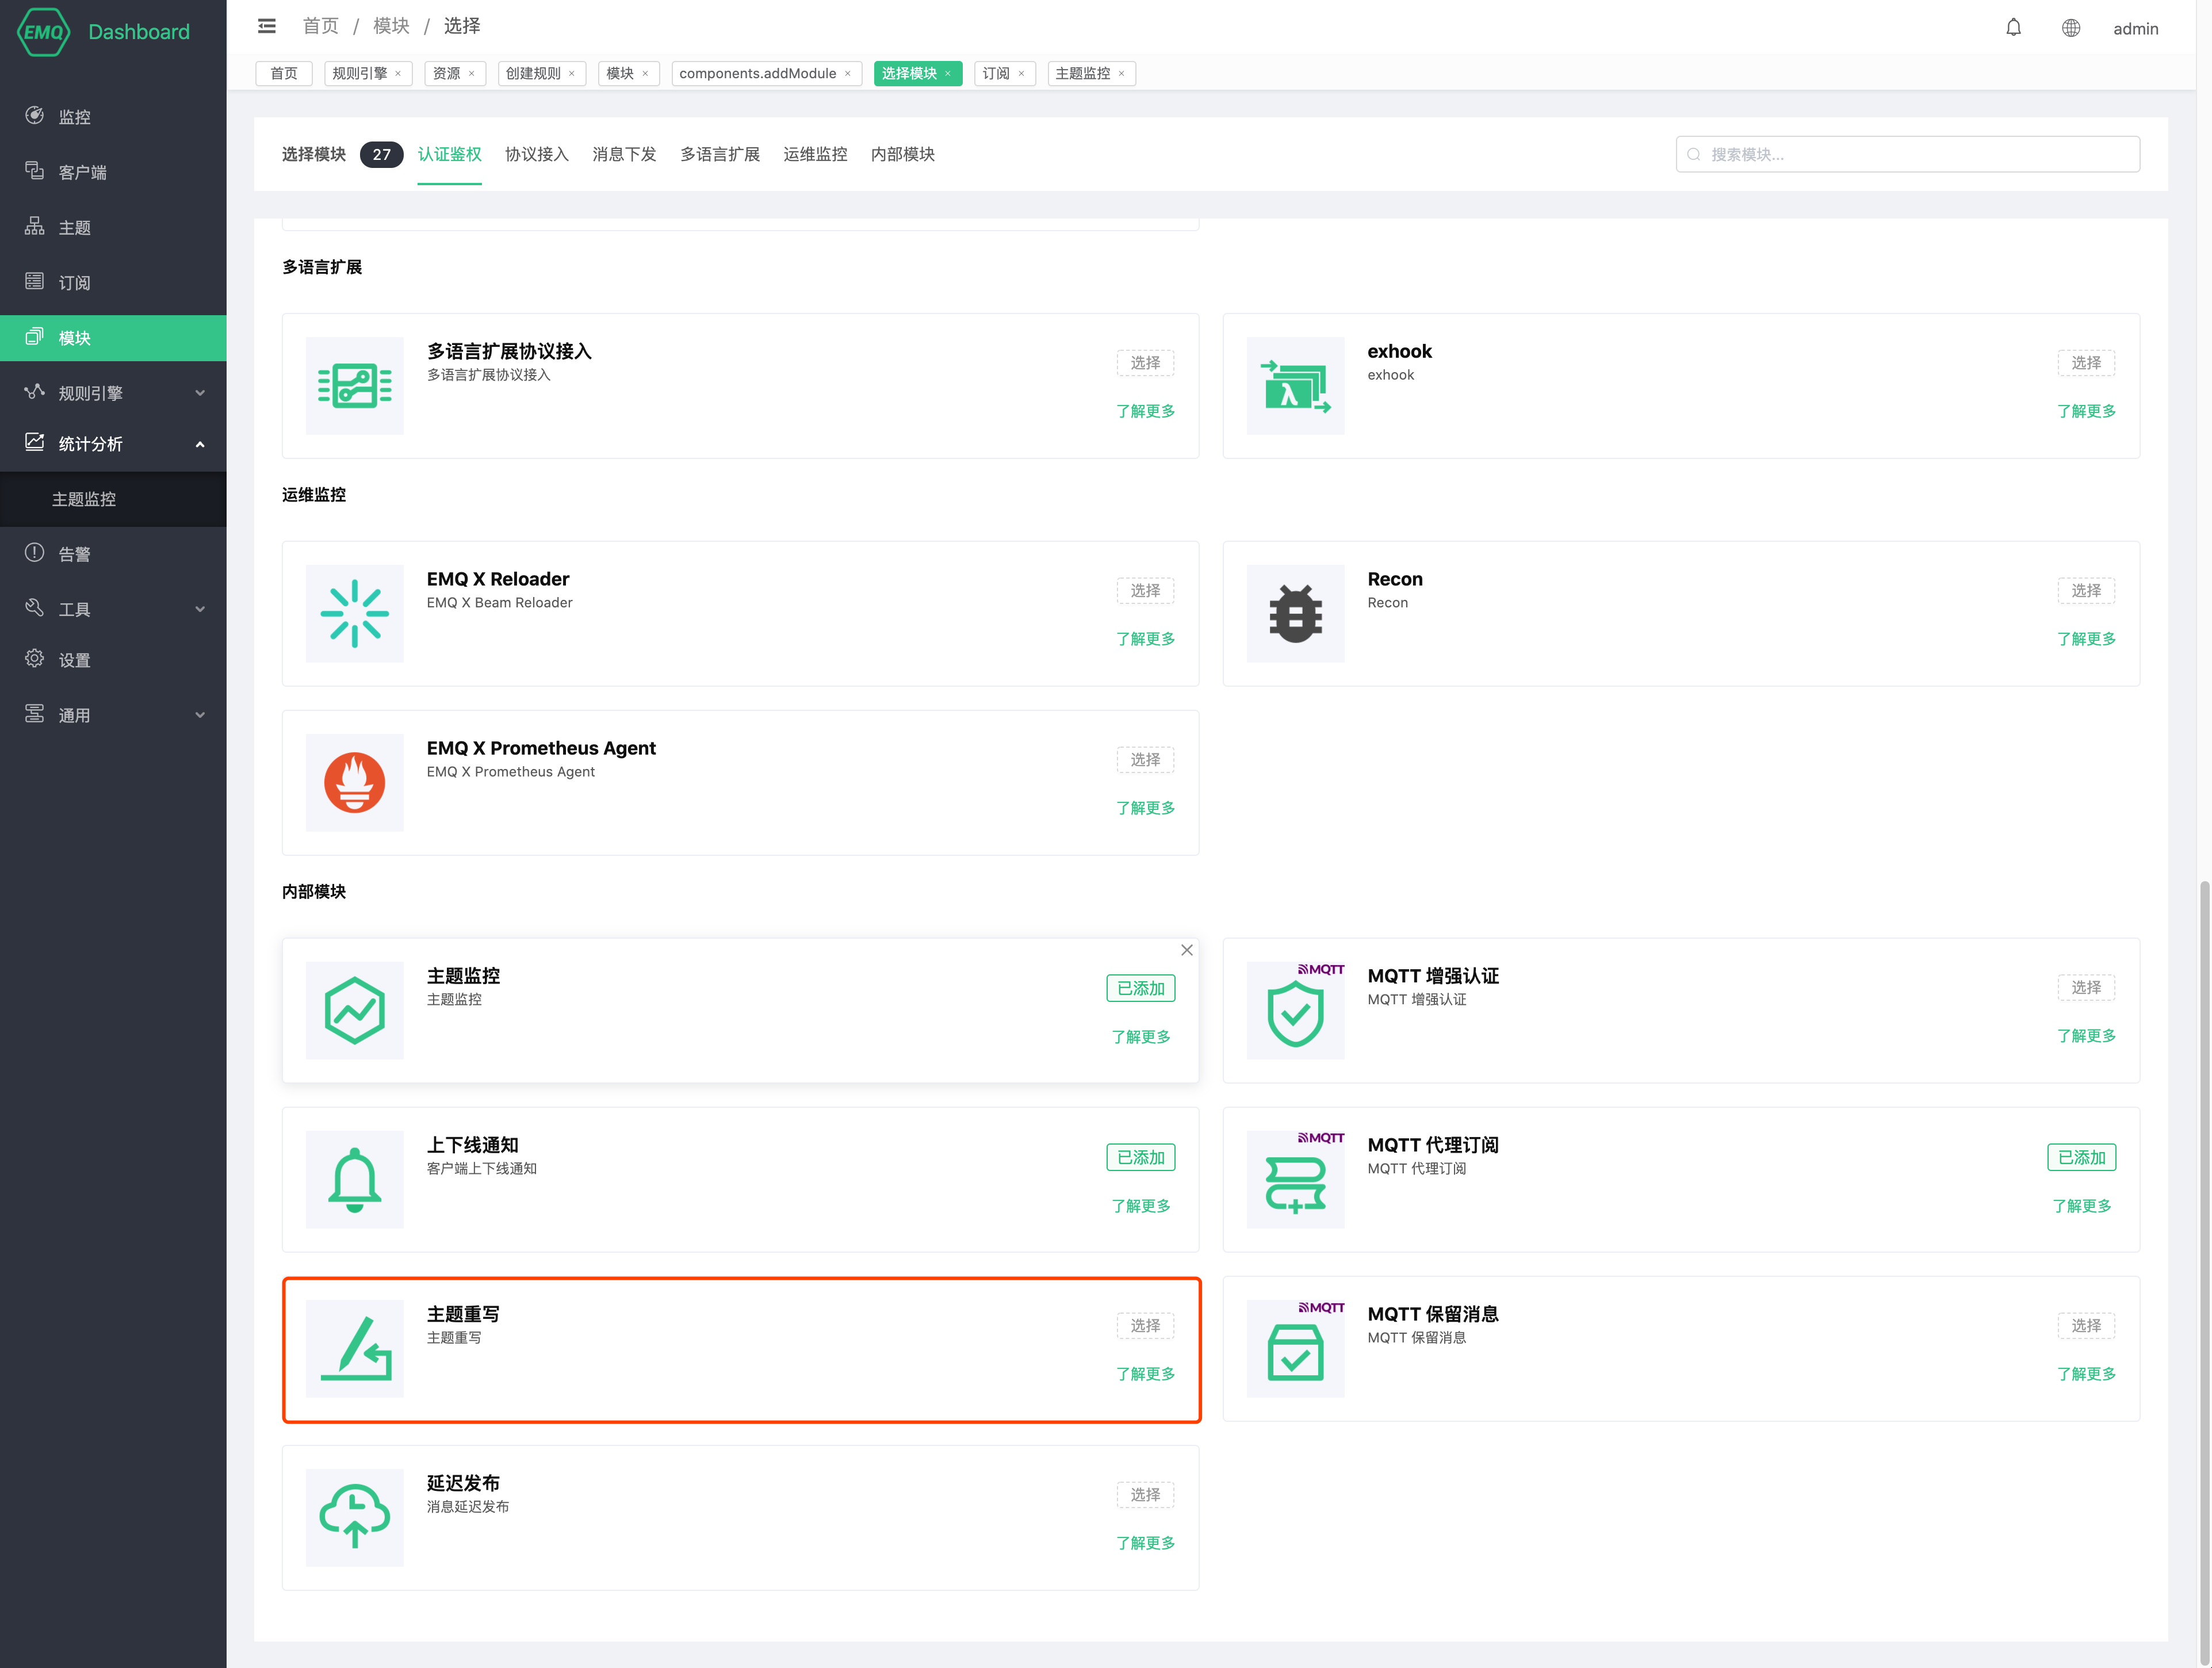Click the Prometheus Agent flame icon
Screen dimensions: 2212x1668
(354, 782)
